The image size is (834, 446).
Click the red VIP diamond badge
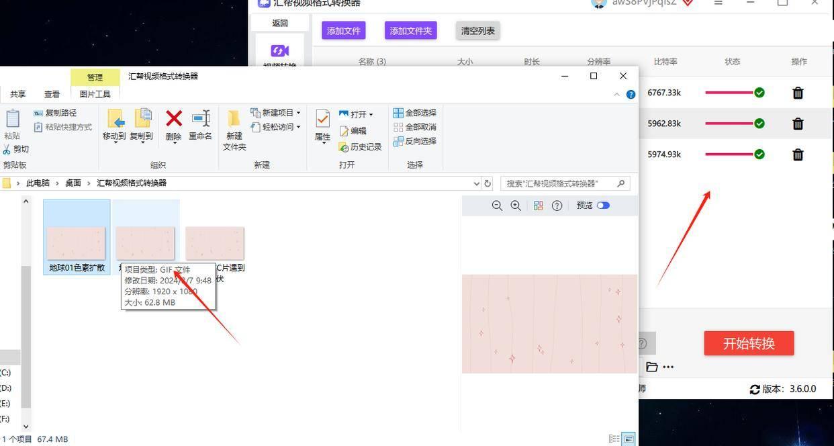coord(688,3)
